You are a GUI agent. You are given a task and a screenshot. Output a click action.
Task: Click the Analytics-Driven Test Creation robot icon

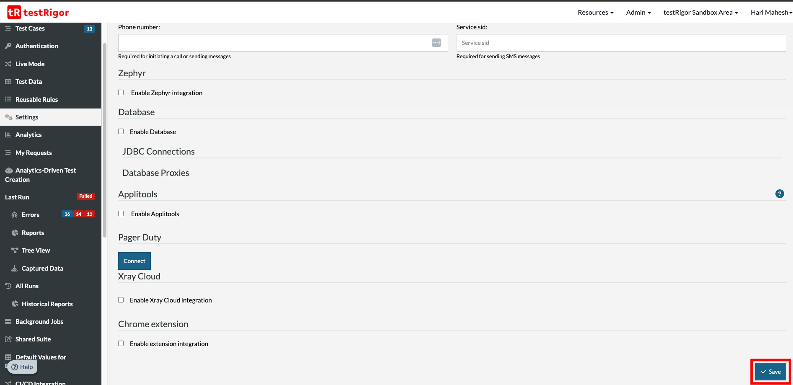tap(9, 170)
